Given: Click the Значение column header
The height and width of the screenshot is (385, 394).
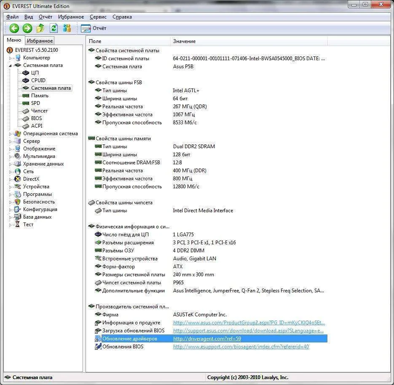Looking at the screenshot, I should 249,41.
